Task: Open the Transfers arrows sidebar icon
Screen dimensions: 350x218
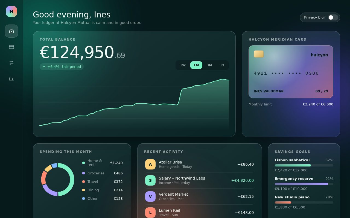Action: [11, 63]
